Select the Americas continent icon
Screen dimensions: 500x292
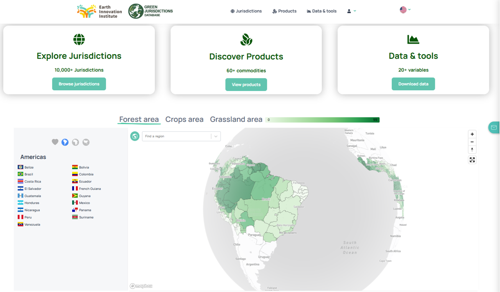(65, 142)
